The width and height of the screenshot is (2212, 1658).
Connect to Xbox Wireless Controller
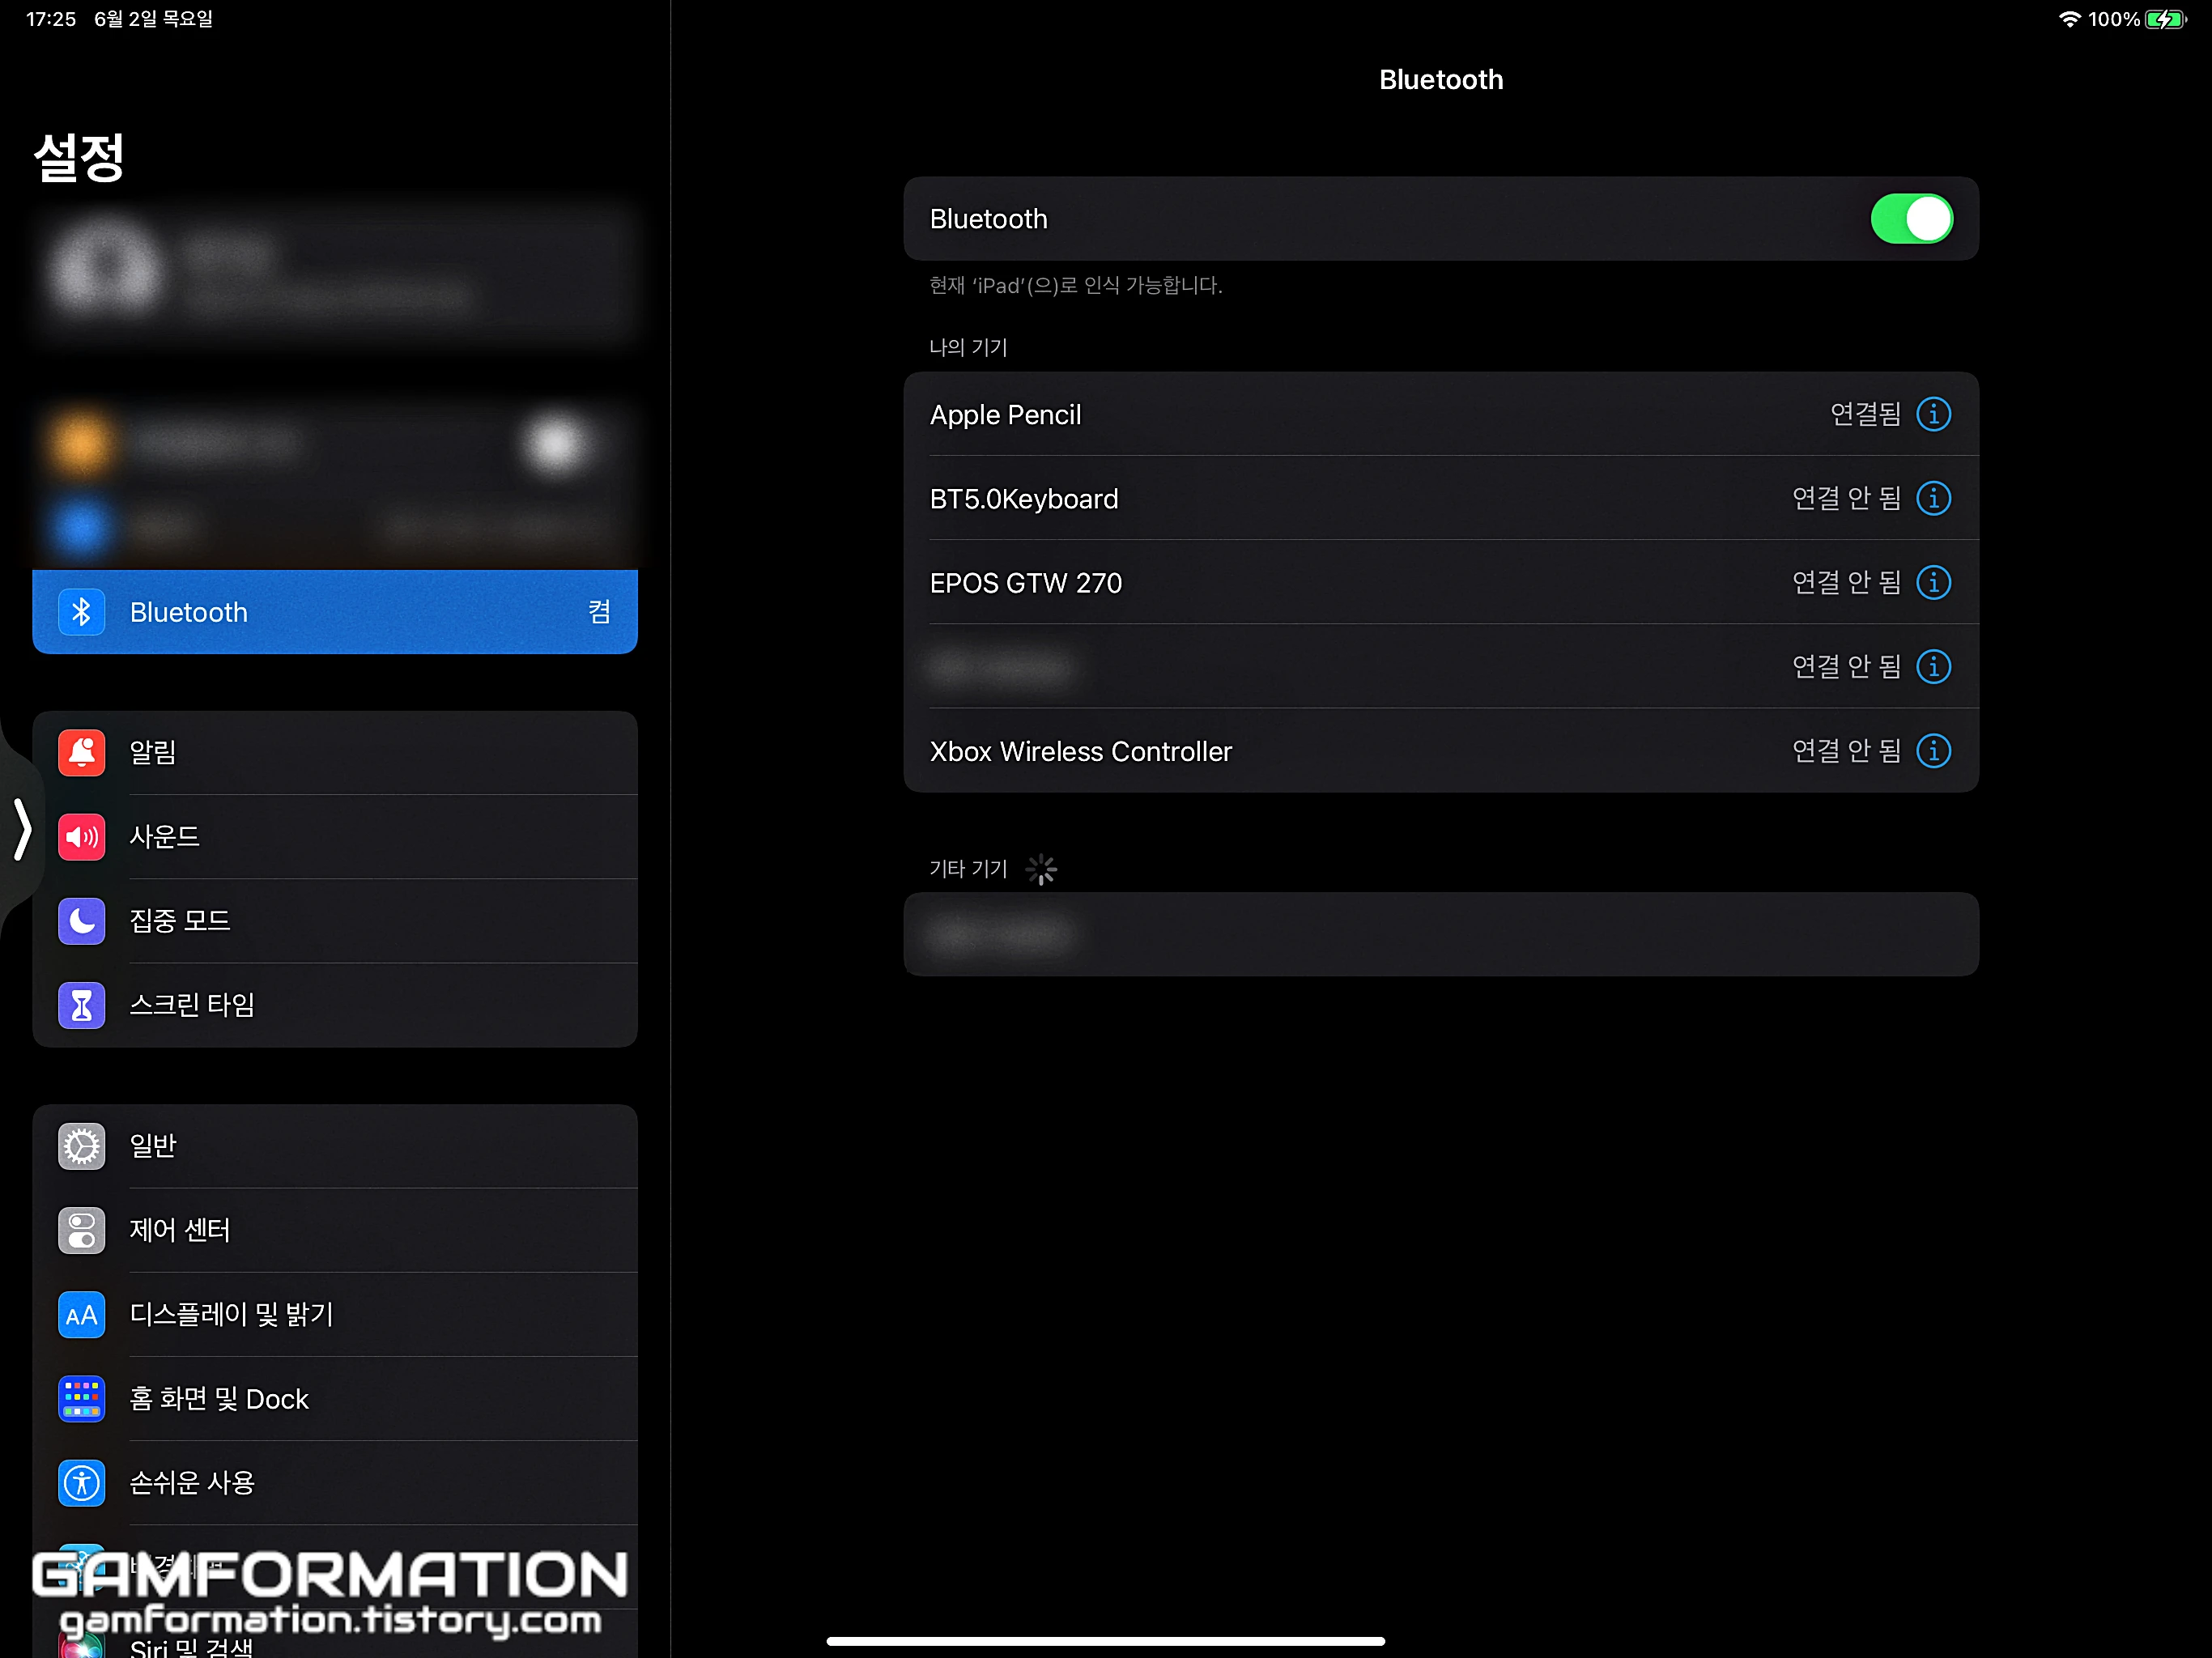tap(1080, 751)
